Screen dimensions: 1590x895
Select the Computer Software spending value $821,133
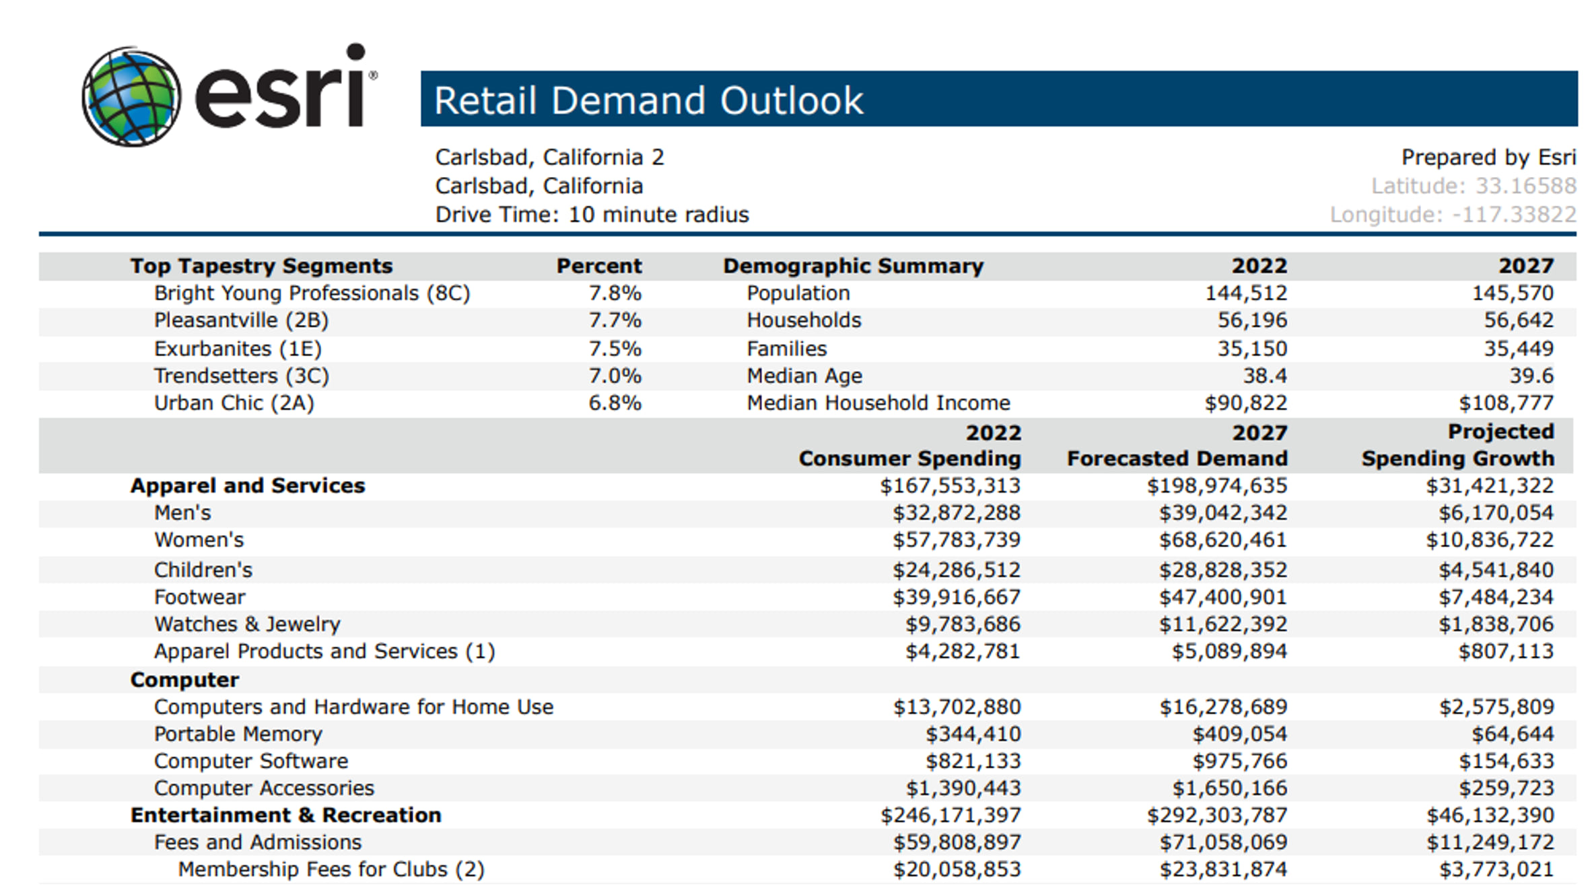pyautogui.click(x=973, y=761)
